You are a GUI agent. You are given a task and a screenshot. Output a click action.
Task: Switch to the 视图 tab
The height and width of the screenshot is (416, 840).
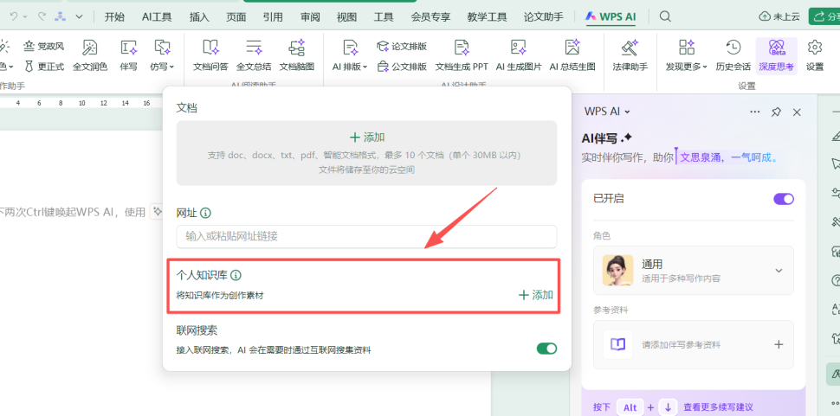[x=346, y=16]
